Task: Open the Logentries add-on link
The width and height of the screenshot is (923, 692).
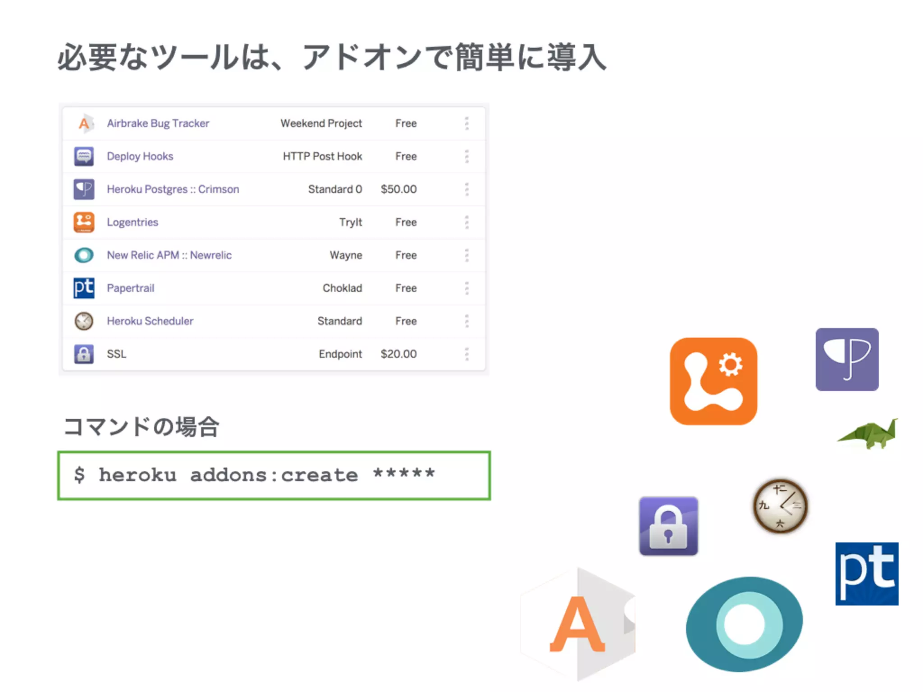Action: pos(133,222)
